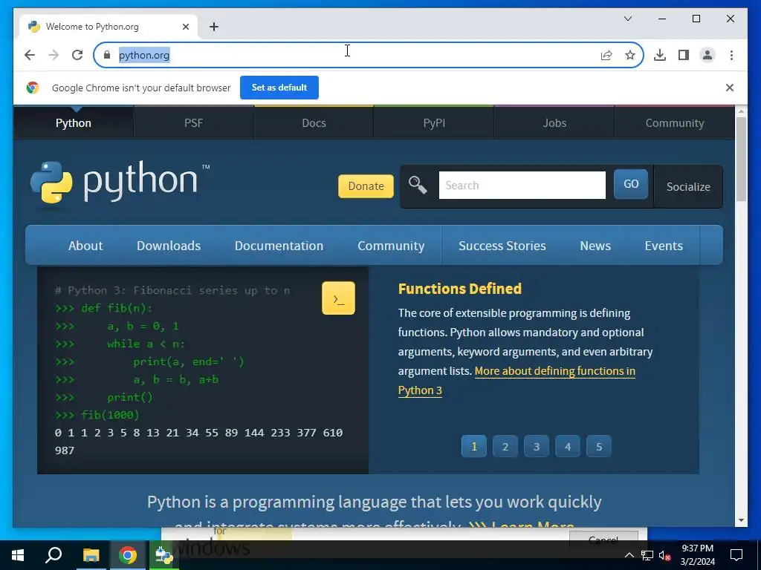761x570 pixels.
Task: Open the Windows notification center icon
Action: tap(736, 555)
